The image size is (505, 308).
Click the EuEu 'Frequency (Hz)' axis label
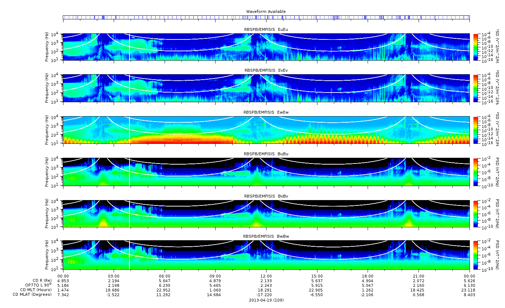click(x=47, y=47)
